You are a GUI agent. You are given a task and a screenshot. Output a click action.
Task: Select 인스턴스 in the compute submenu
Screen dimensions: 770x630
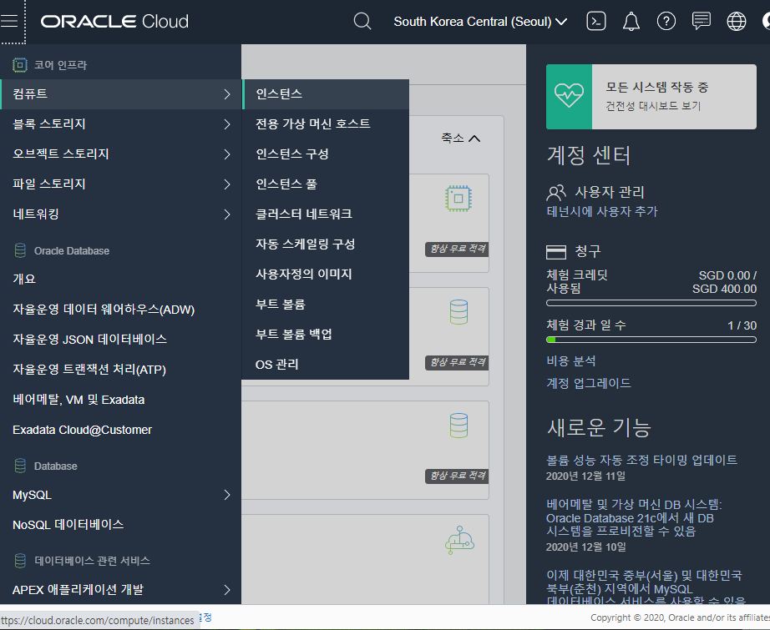[x=326, y=94]
